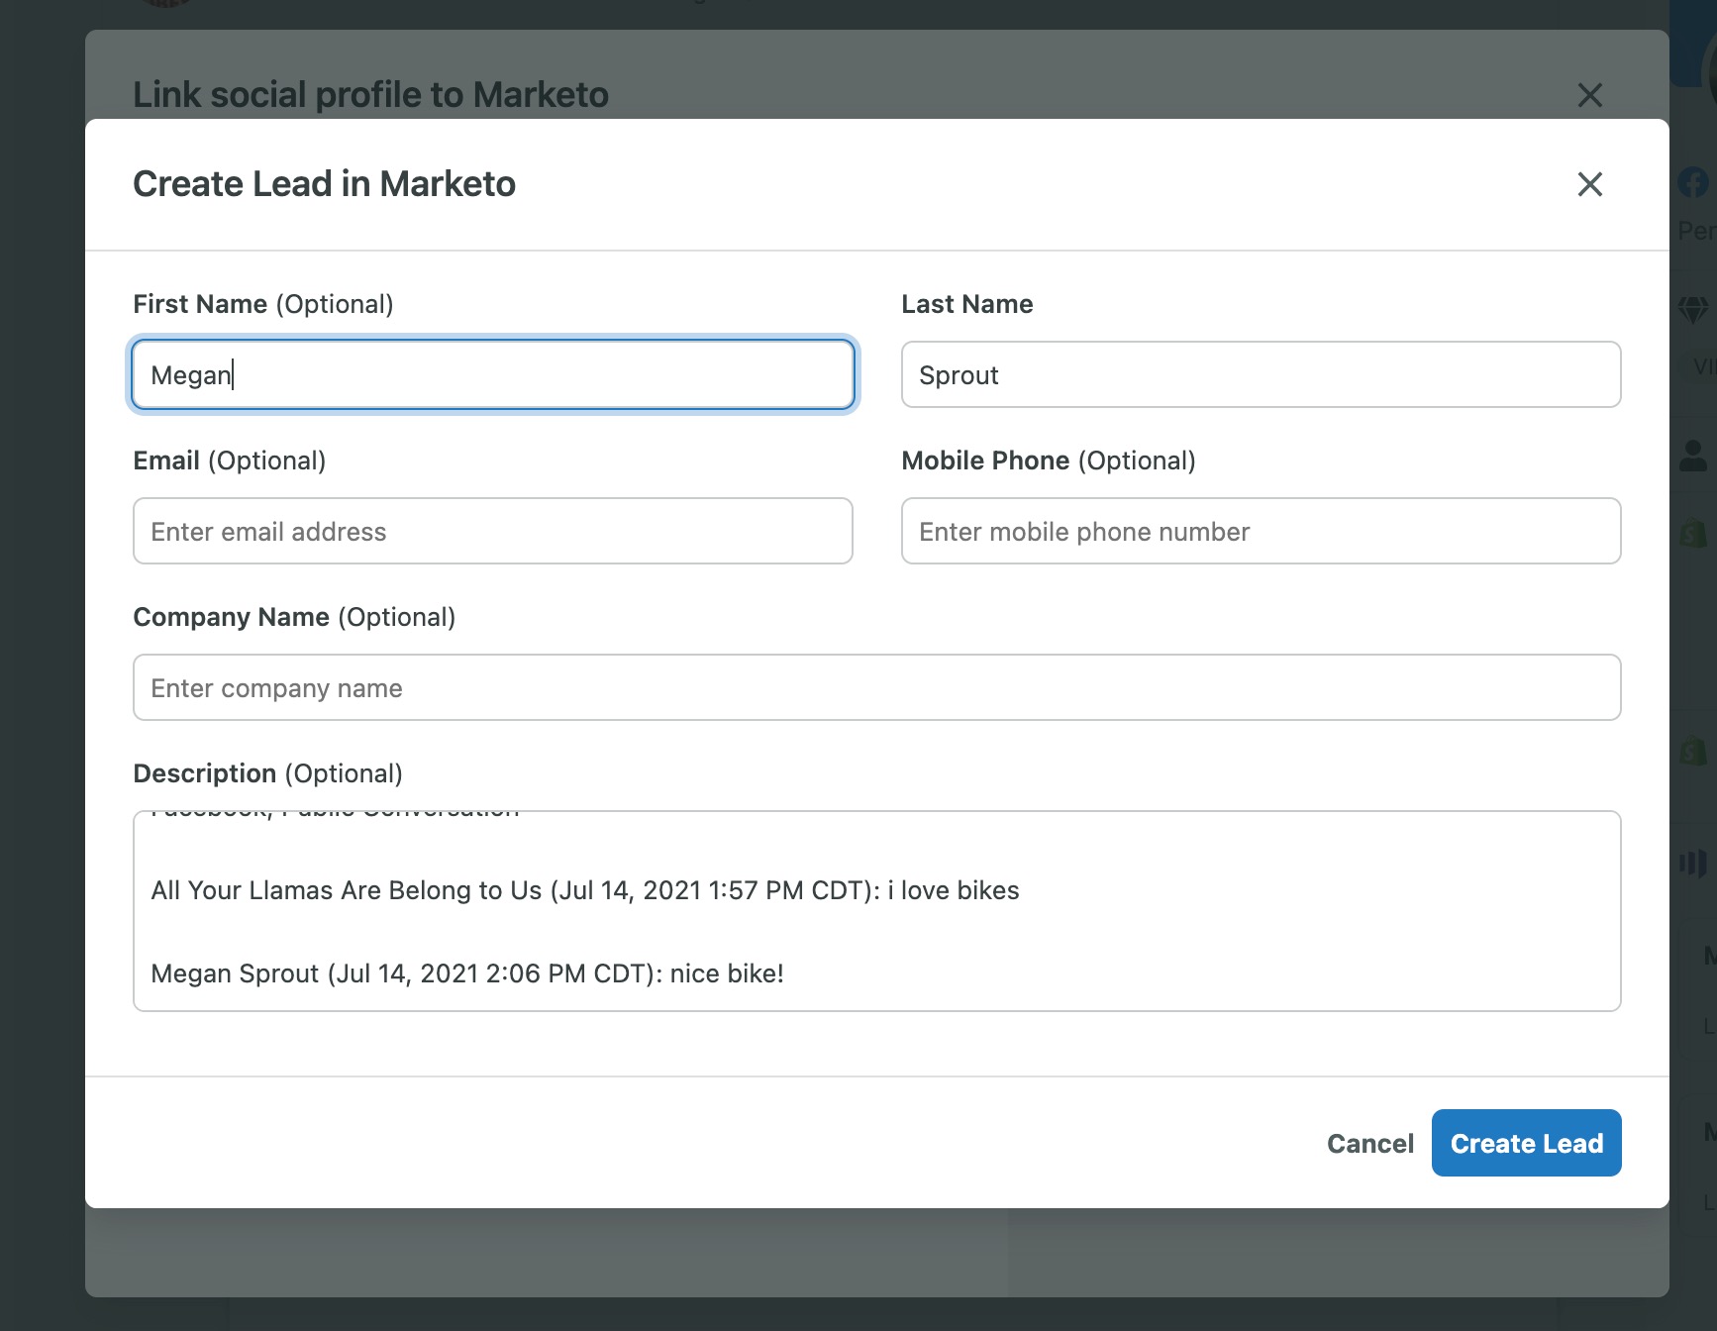Click the Enter company name field
This screenshot has height=1331, width=1717.
(875, 687)
